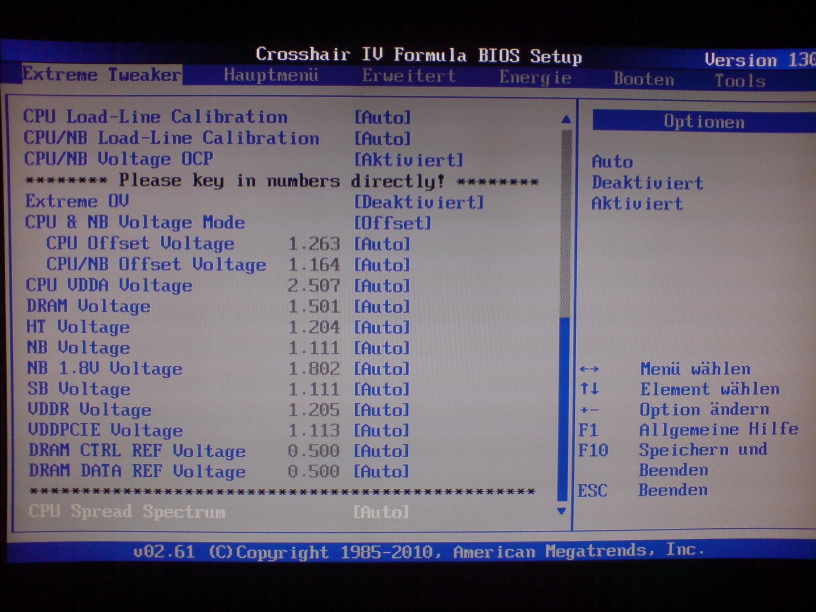Screen dimensions: 816x612
Task: Click the scroll down arrow icon
Action: click(x=561, y=511)
